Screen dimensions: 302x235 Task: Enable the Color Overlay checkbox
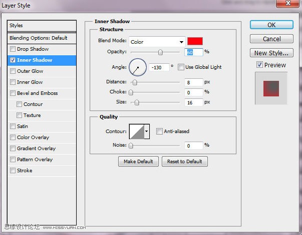coord(13,137)
